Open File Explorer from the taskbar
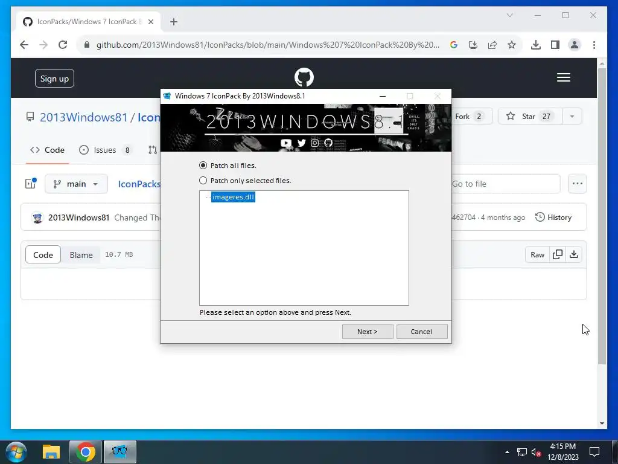Image resolution: width=618 pixels, height=464 pixels. pos(51,452)
